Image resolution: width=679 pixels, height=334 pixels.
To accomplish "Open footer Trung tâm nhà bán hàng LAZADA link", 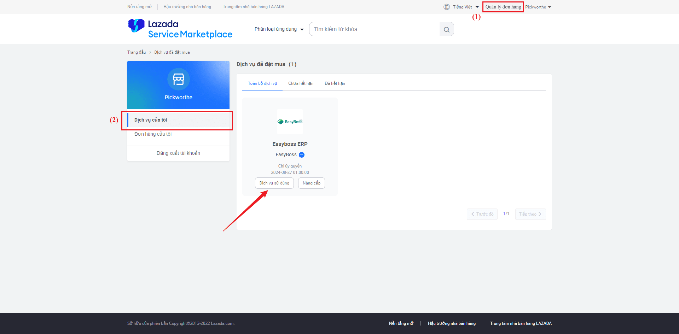I will pyautogui.click(x=521, y=323).
